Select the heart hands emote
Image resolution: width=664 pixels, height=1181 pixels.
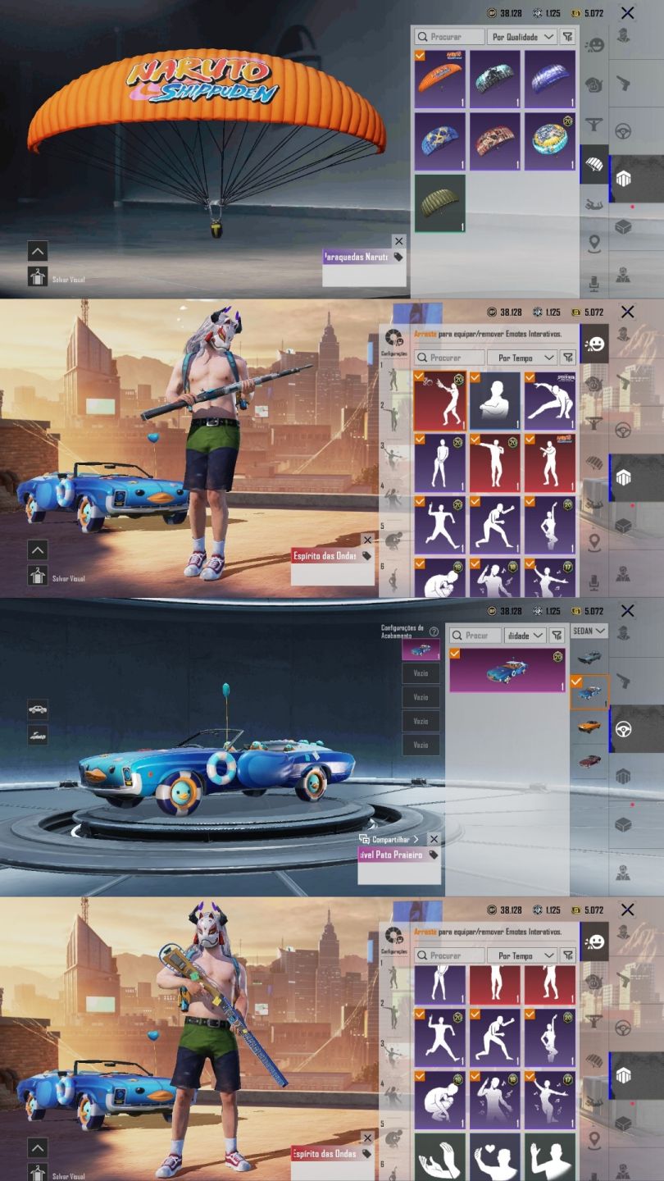tap(494, 1157)
